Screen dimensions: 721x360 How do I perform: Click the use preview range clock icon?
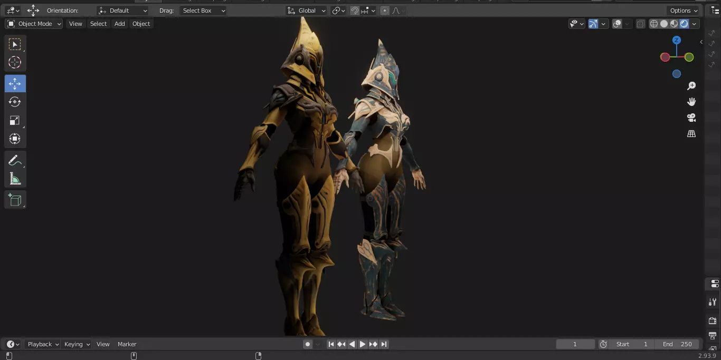[603, 344]
